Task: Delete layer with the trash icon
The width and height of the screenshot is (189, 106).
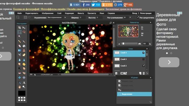Action: [x=144, y=73]
